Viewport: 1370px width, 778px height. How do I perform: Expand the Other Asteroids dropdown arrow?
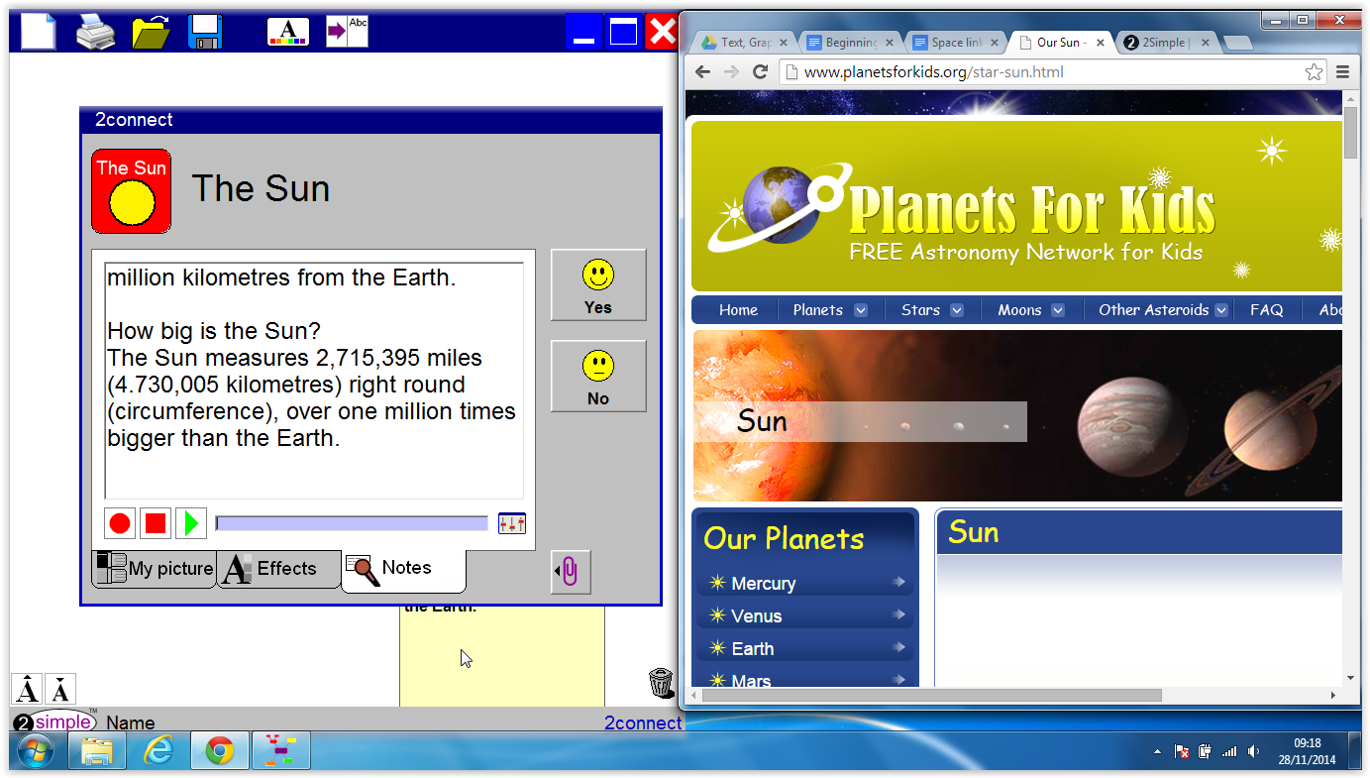point(1221,310)
